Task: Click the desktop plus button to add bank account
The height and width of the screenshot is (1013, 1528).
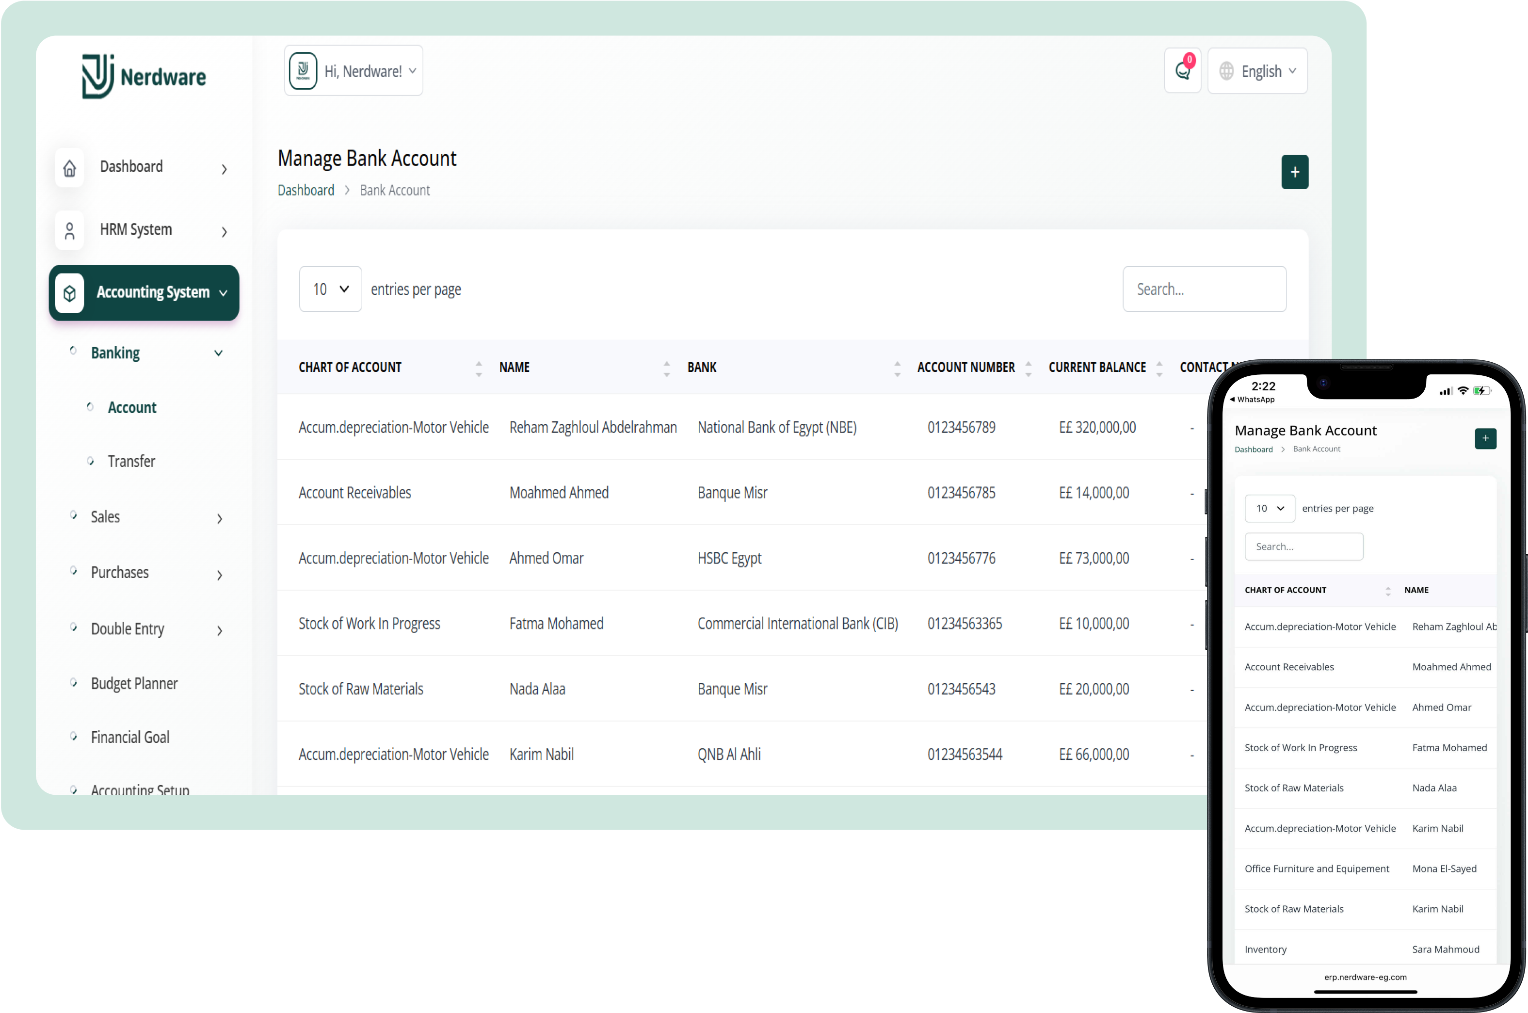Action: 1295,173
